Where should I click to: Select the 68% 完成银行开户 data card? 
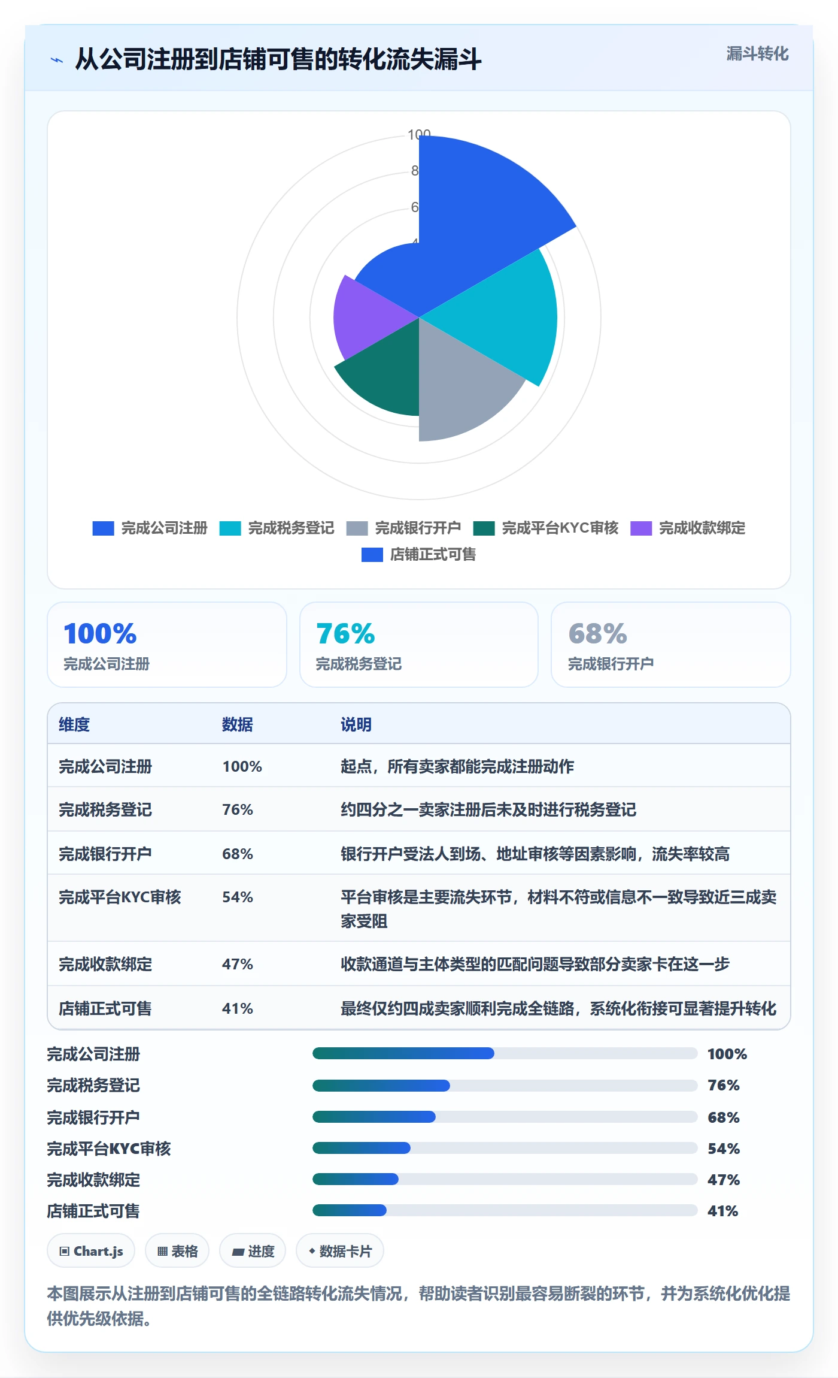[671, 645]
